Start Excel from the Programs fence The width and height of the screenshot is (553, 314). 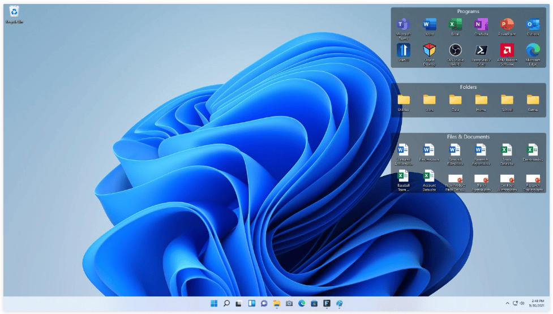[455, 27]
